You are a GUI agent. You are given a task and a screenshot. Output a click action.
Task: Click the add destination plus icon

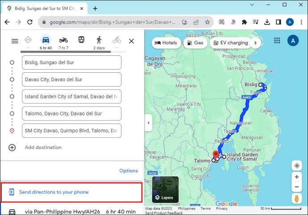(x=12, y=148)
